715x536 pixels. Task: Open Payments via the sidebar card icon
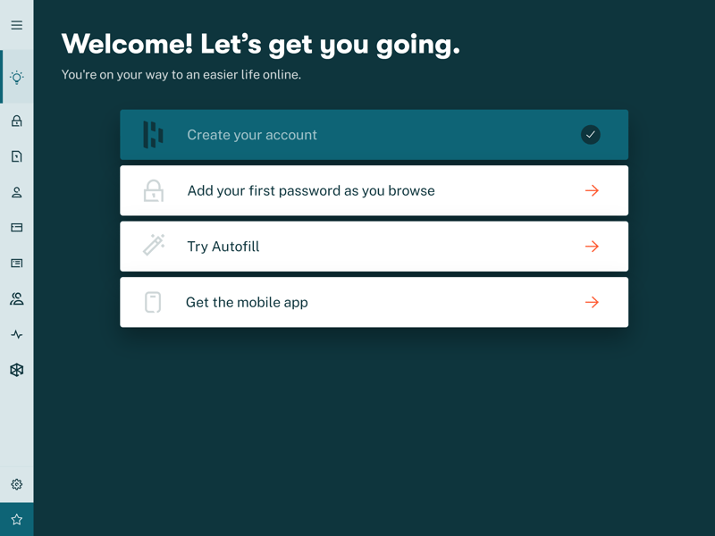(17, 228)
